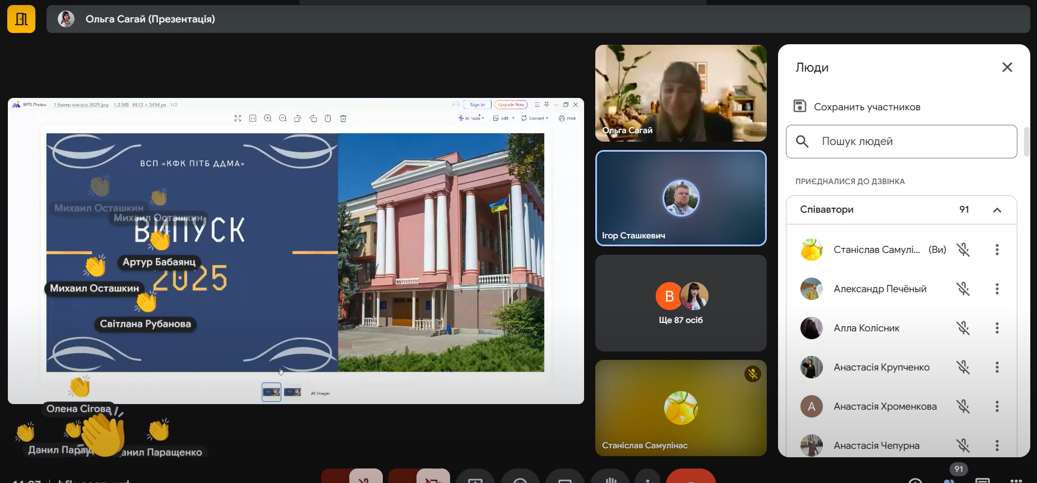Open more options for Алла Колісник

pos(997,328)
